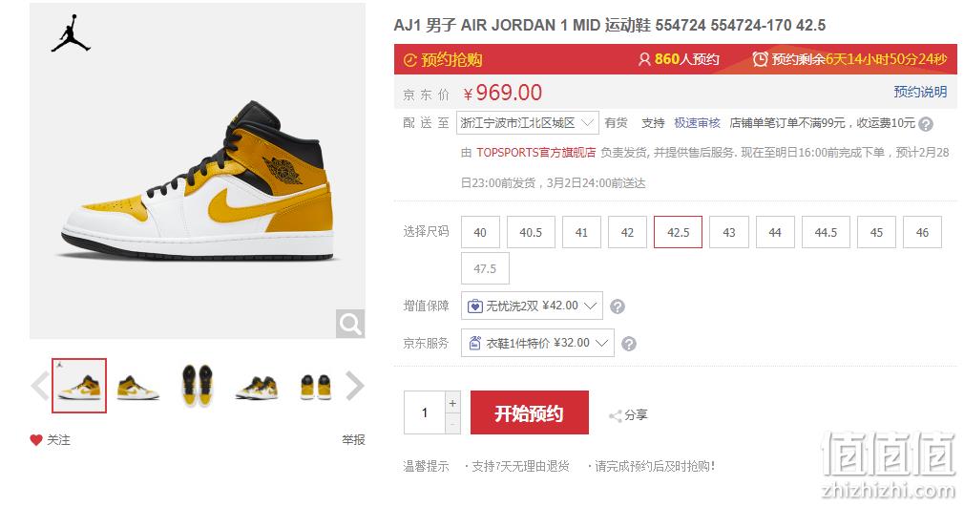Click the 开始预约 red button
The width and height of the screenshot is (964, 507).
[x=530, y=412]
